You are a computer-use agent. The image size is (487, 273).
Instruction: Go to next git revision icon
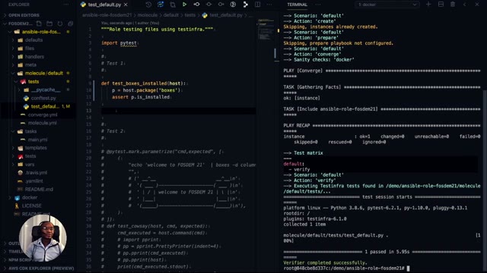coord(221,5)
